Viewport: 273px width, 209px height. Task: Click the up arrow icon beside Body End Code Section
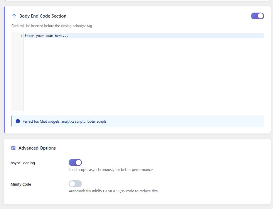tap(14, 16)
